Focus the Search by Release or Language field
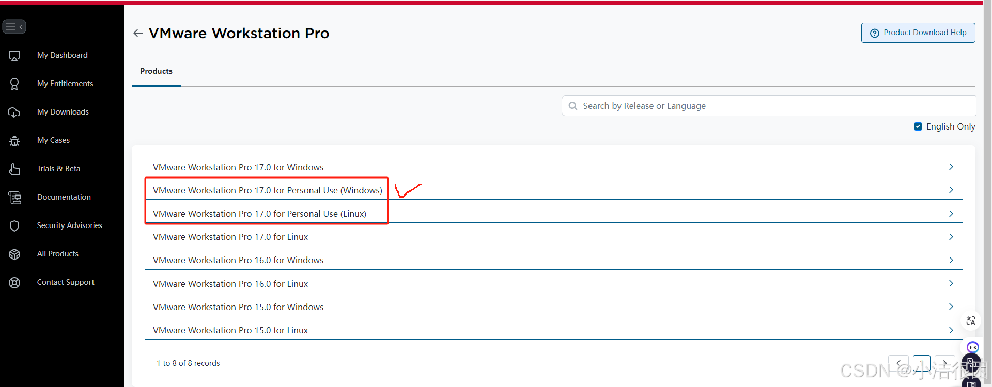The image size is (992, 387). click(769, 106)
